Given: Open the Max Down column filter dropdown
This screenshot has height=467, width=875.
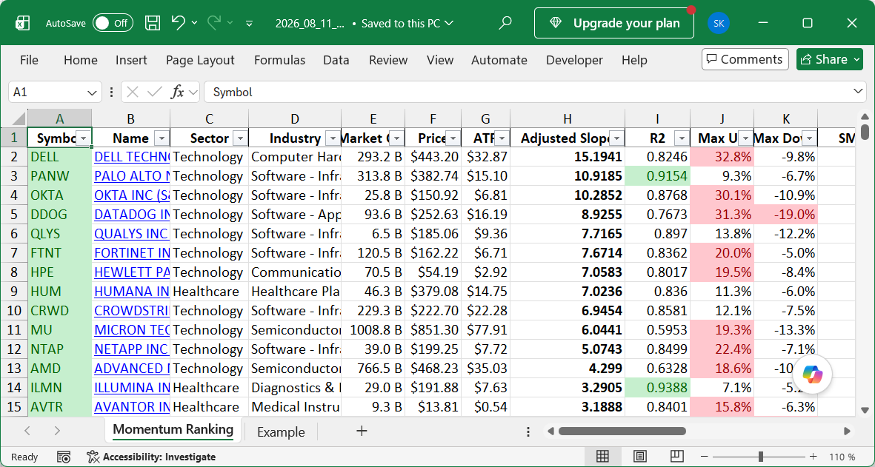Looking at the screenshot, I should tap(808, 138).
